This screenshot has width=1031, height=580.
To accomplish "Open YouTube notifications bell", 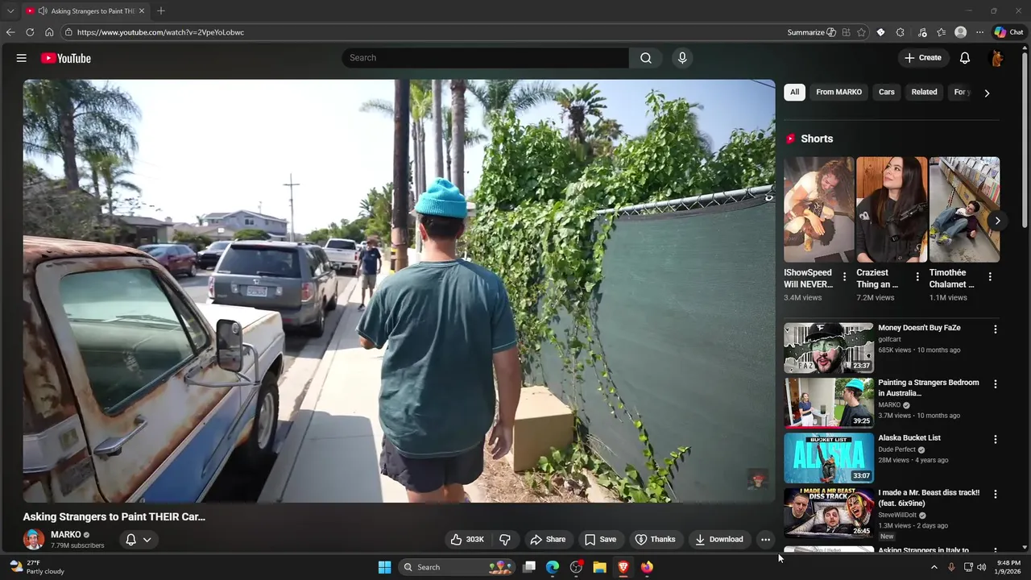I will pyautogui.click(x=965, y=58).
